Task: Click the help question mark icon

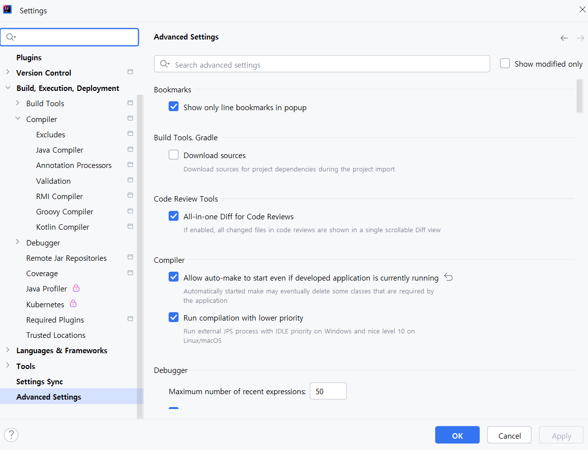Action: pyautogui.click(x=11, y=435)
